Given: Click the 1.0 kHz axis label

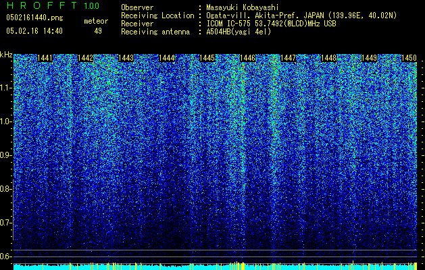Looking at the screenshot, I should pyautogui.click(x=5, y=122).
